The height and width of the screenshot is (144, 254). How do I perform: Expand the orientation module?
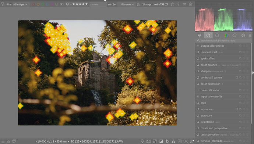pyautogui.click(x=207, y=122)
